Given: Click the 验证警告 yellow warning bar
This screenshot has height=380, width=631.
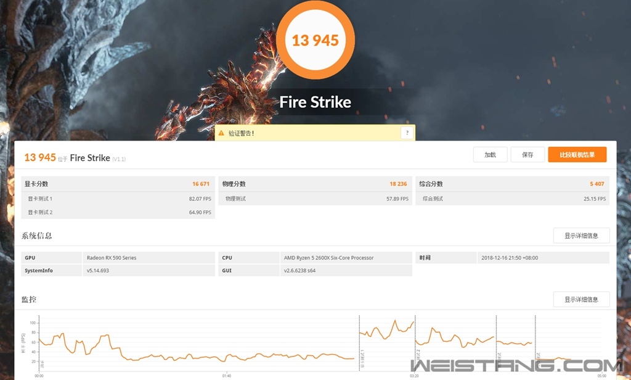Looking at the screenshot, I should (315, 133).
